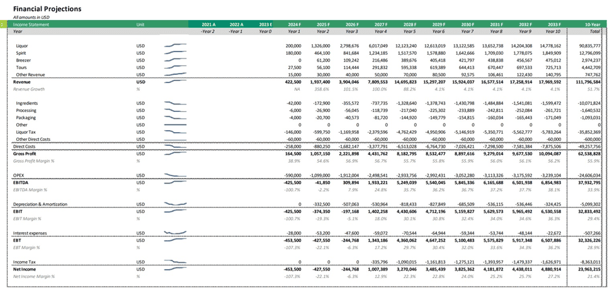Image resolution: width=614 pixels, height=300 pixels.
Task: Select the '2028 F' column header
Action: [x=409, y=25]
